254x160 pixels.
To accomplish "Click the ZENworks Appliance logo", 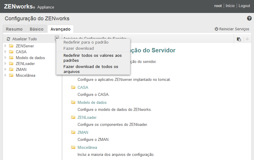I will pyautogui.click(x=29, y=6).
